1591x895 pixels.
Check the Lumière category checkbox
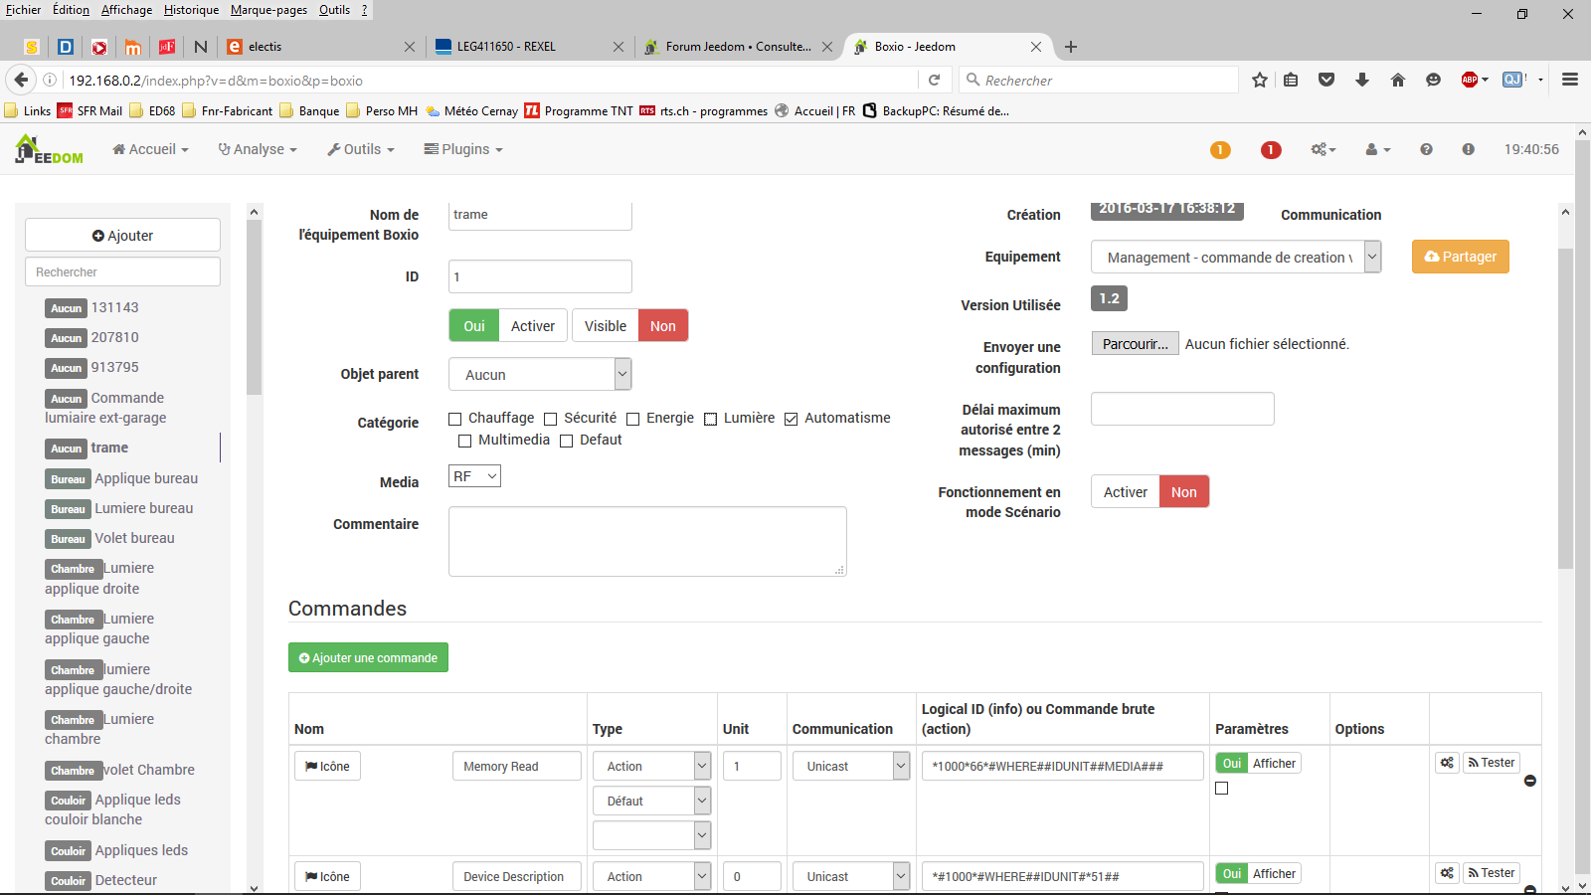pyautogui.click(x=710, y=419)
